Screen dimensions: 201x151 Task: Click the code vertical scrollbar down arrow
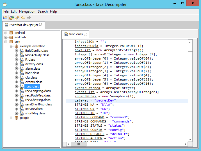click(x=190, y=139)
